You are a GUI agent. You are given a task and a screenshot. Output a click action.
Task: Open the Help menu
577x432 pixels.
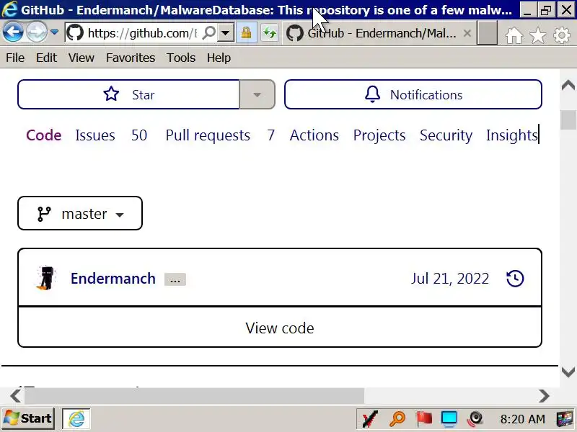(219, 58)
